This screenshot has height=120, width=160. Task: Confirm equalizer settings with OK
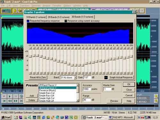129,84
